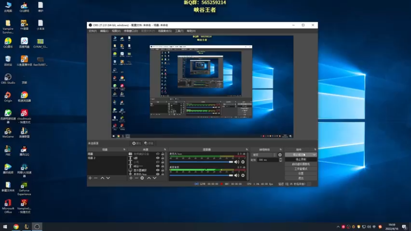Open the Microsoft Office desktop shortcut
Screen dimensions: 411x231
point(8,206)
